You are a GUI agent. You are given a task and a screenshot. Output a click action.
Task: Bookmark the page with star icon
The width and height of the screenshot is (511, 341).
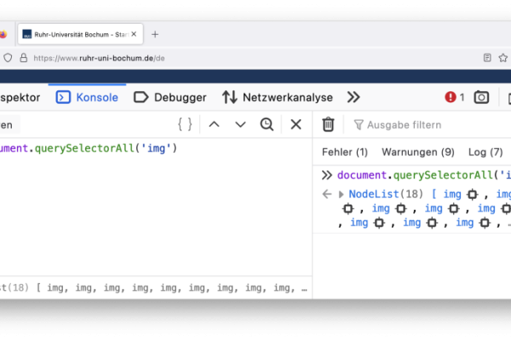[x=502, y=58]
